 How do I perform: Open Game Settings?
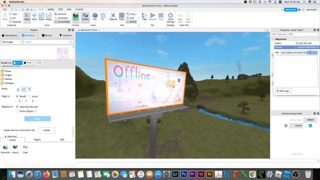(170, 17)
